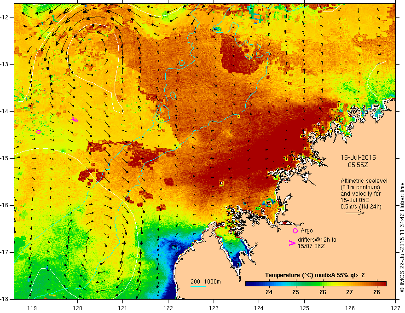Click the longitude axis label 119

[32, 308]
